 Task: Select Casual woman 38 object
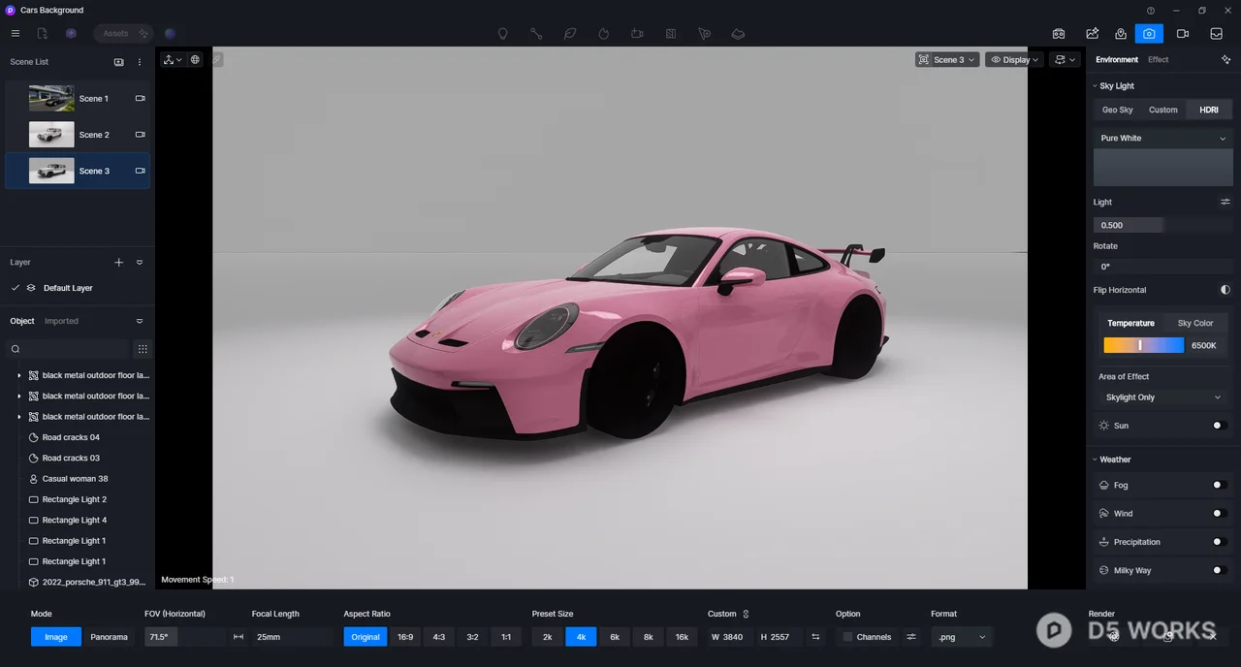point(76,479)
